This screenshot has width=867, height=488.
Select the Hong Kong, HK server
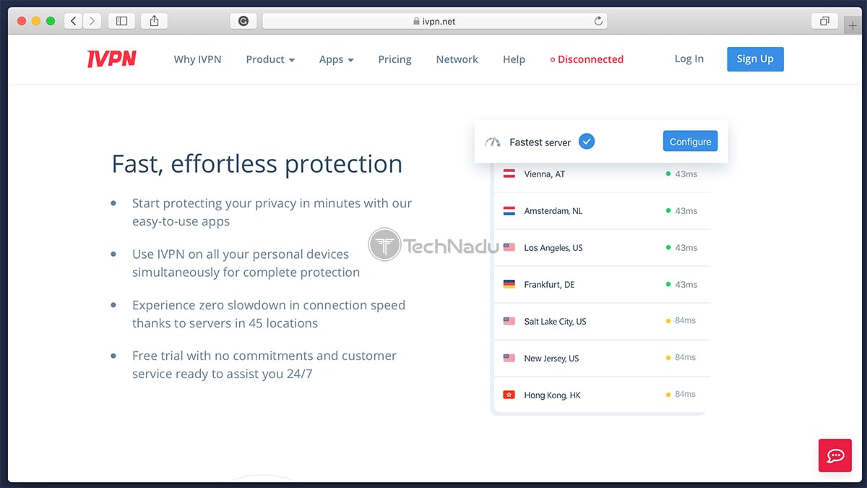603,395
